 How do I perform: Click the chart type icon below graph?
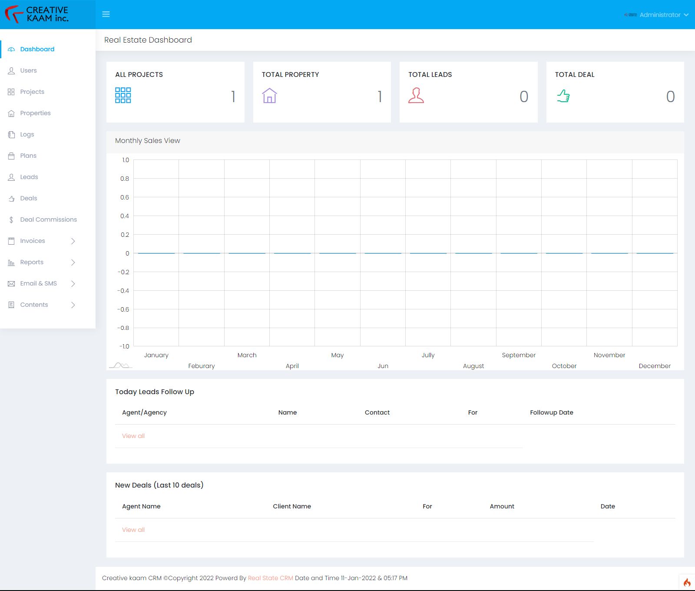coord(120,365)
